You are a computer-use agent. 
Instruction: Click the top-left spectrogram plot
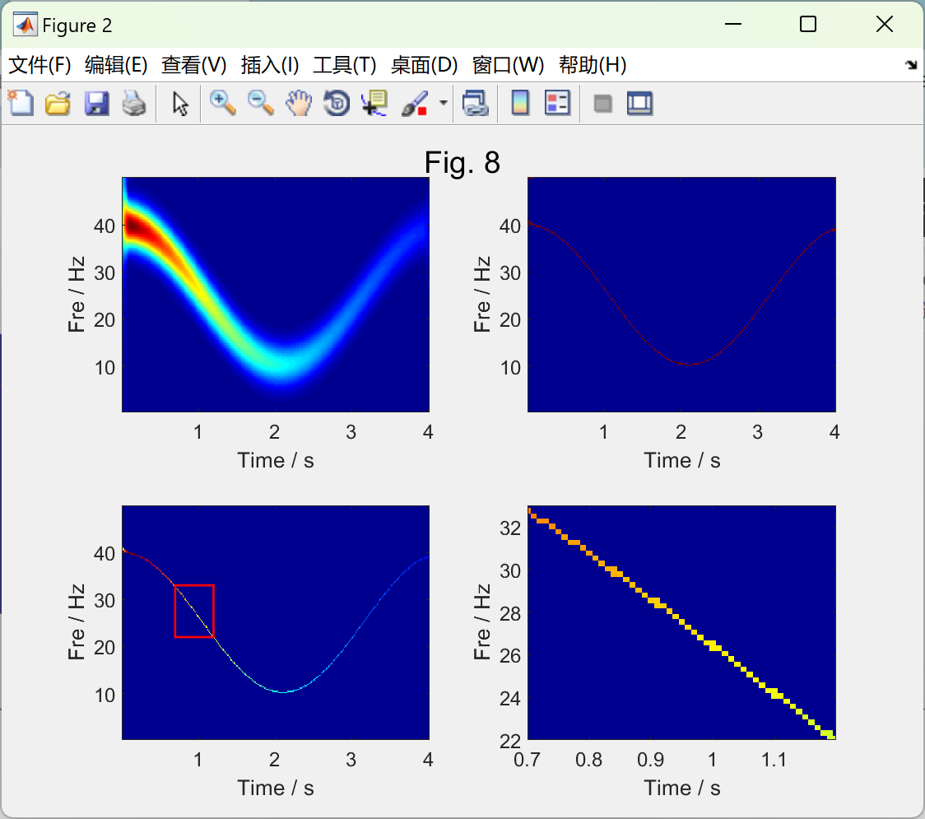[276, 295]
